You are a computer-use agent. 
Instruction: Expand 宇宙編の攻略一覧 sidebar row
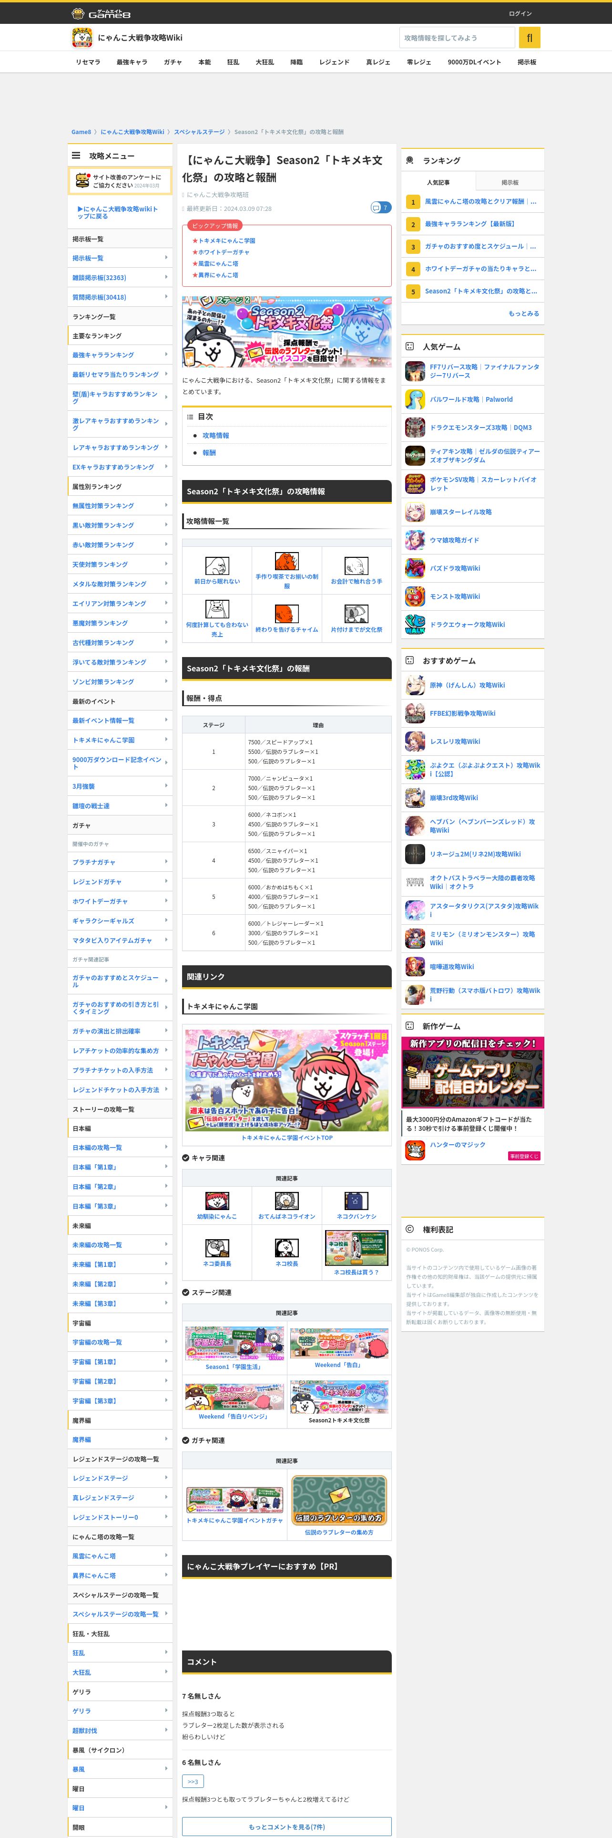coord(120,1342)
